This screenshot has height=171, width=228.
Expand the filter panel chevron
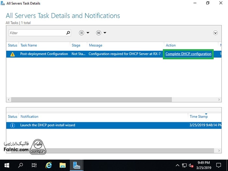215,33
